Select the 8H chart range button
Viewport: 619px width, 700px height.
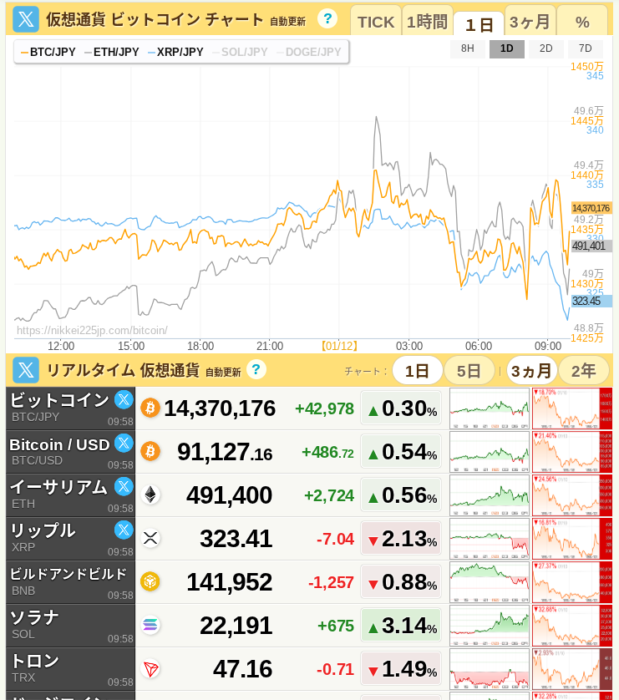coord(468,48)
